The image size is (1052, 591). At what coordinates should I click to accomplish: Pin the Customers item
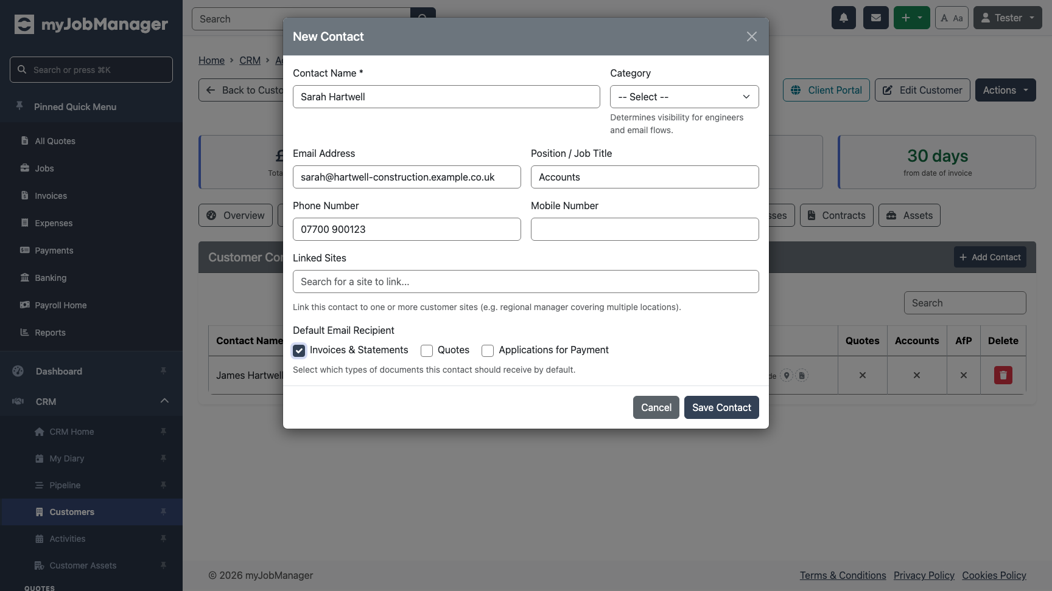[163, 512]
